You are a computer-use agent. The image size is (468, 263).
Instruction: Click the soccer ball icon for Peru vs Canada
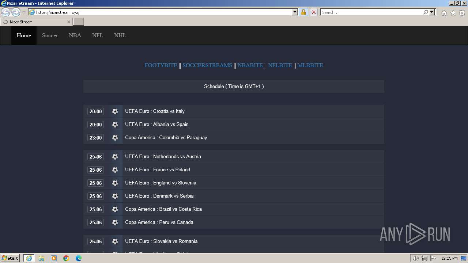click(115, 222)
